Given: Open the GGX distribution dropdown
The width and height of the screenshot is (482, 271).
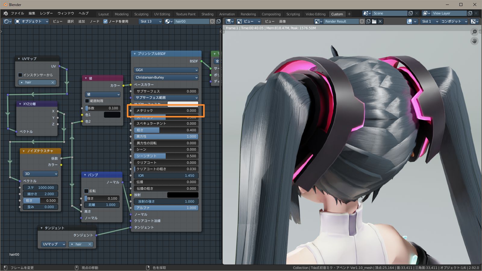Looking at the screenshot, I should pos(166,70).
